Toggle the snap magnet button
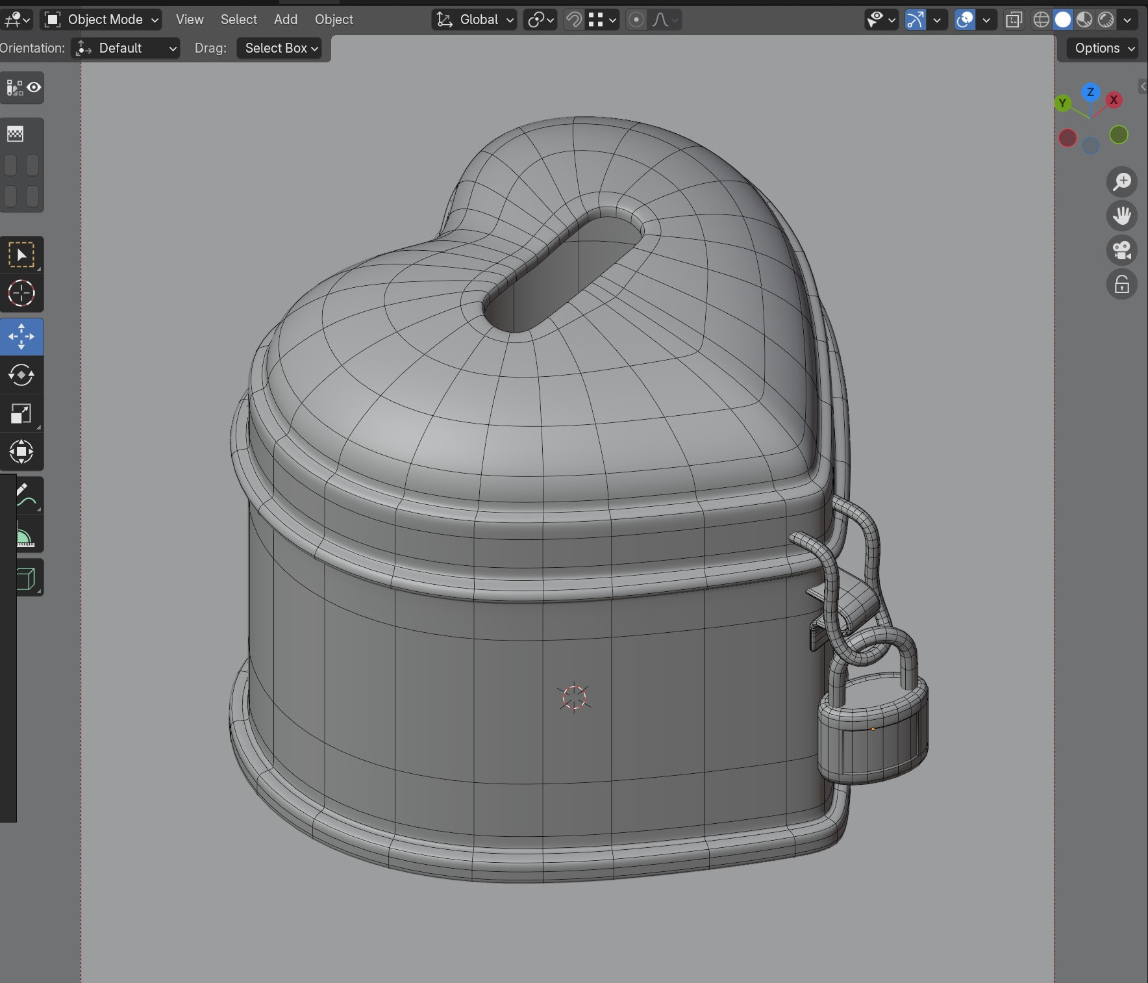 [x=574, y=19]
